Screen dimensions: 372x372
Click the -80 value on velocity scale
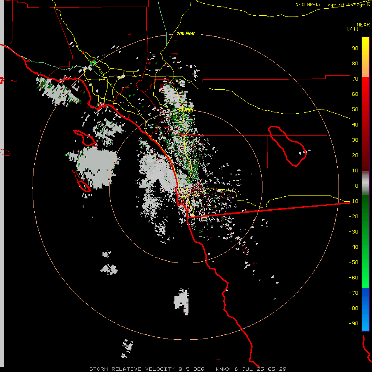point(353,308)
